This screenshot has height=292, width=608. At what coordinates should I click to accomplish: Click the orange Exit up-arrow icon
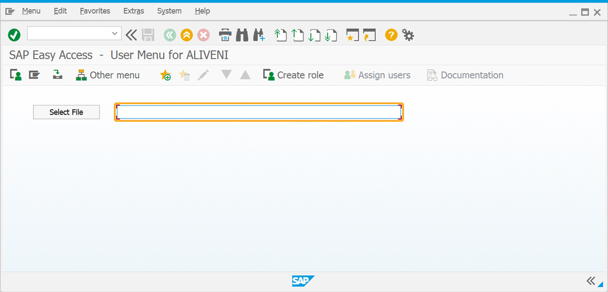click(187, 35)
